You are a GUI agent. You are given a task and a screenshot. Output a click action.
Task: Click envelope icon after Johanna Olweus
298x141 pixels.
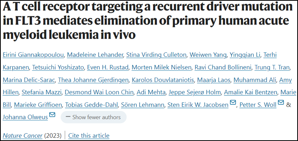click(x=52, y=115)
